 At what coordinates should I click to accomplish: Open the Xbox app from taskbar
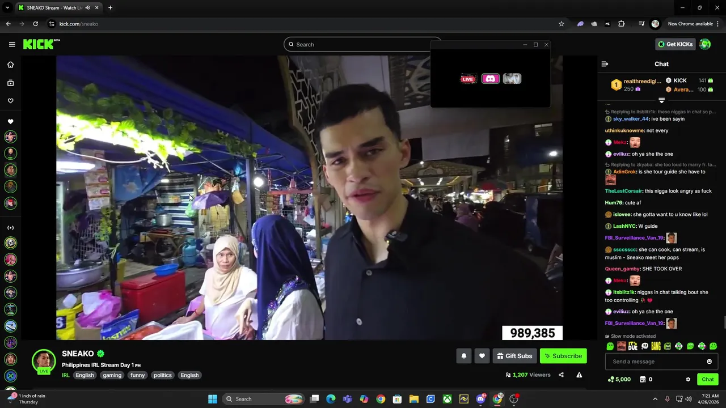click(448, 399)
